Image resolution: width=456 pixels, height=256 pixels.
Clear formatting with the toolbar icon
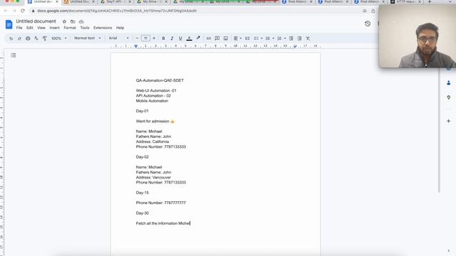(x=308, y=38)
